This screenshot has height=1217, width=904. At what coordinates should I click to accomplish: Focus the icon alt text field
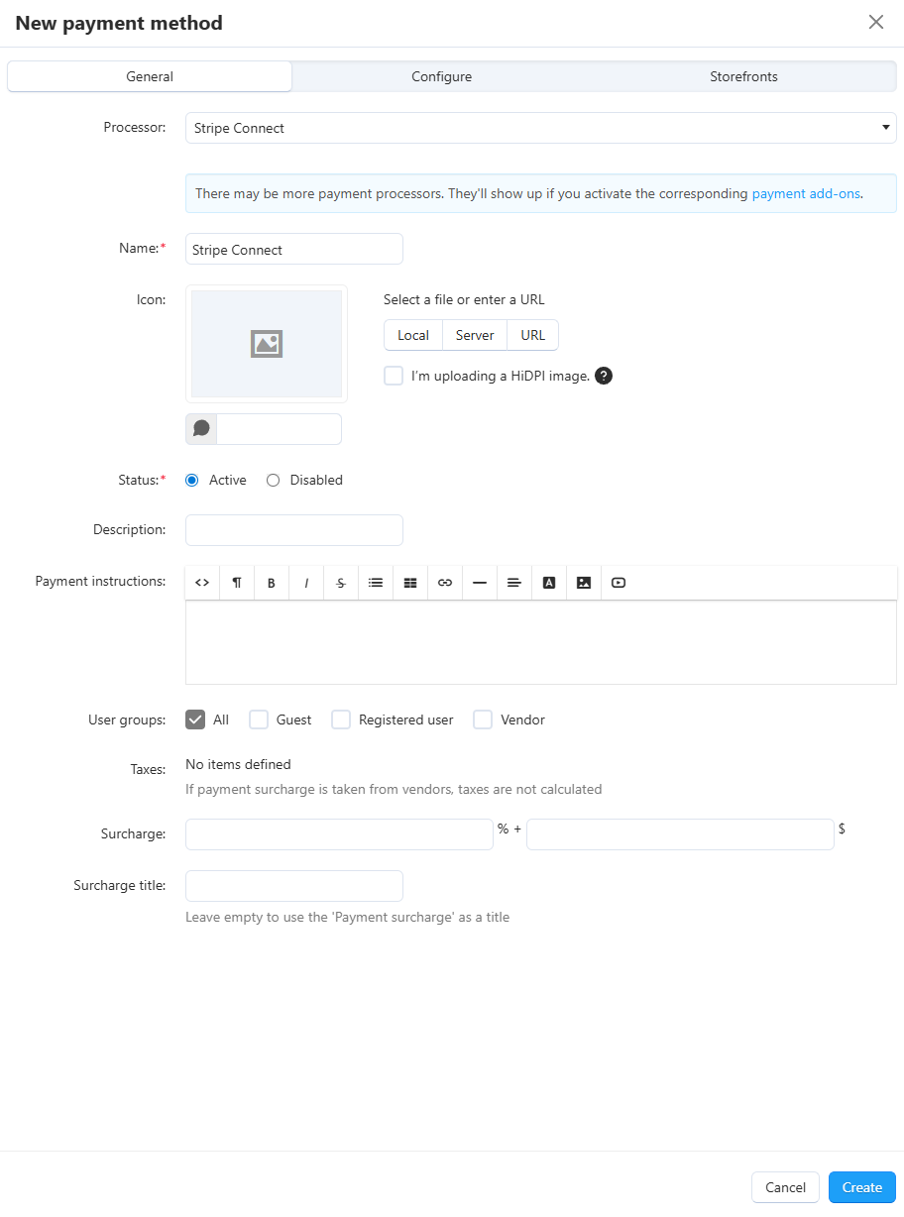pyautogui.click(x=280, y=429)
